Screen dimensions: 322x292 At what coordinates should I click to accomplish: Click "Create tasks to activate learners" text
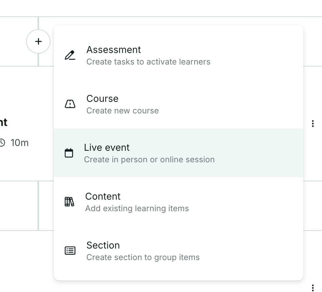[148, 62]
